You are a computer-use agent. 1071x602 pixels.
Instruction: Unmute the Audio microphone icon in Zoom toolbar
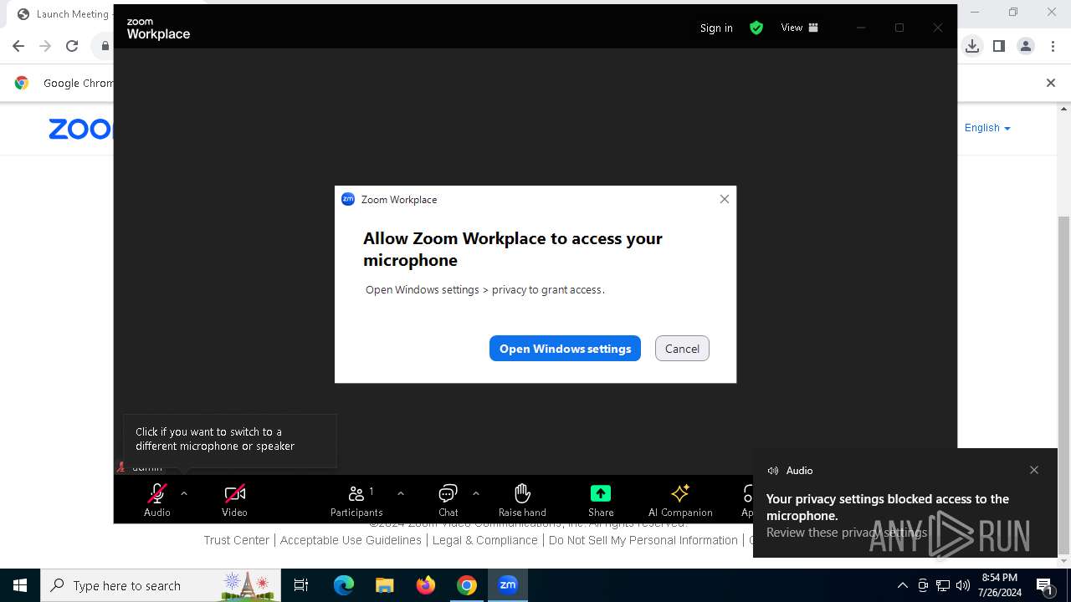[x=157, y=493]
